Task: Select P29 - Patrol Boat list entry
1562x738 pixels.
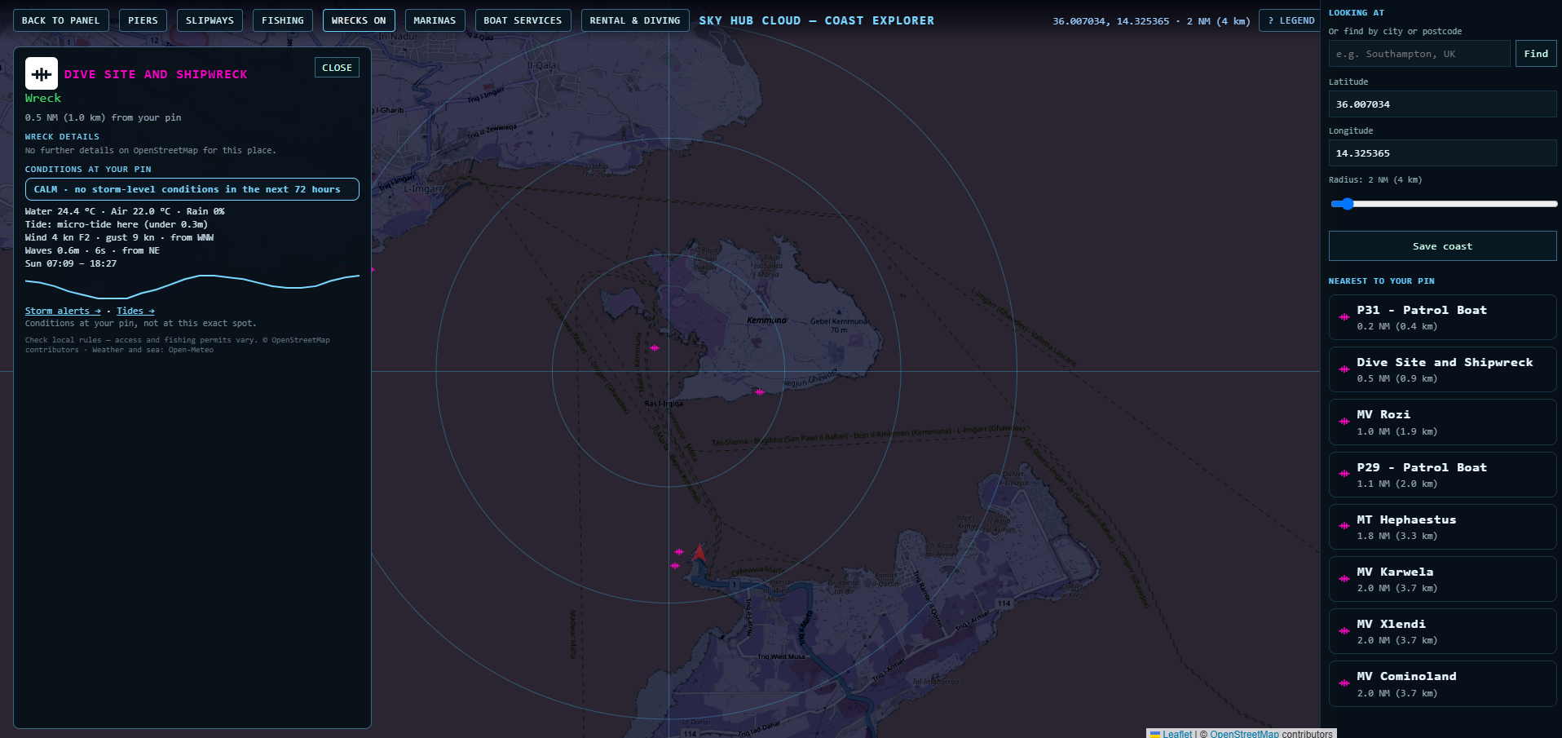Action: (1442, 475)
